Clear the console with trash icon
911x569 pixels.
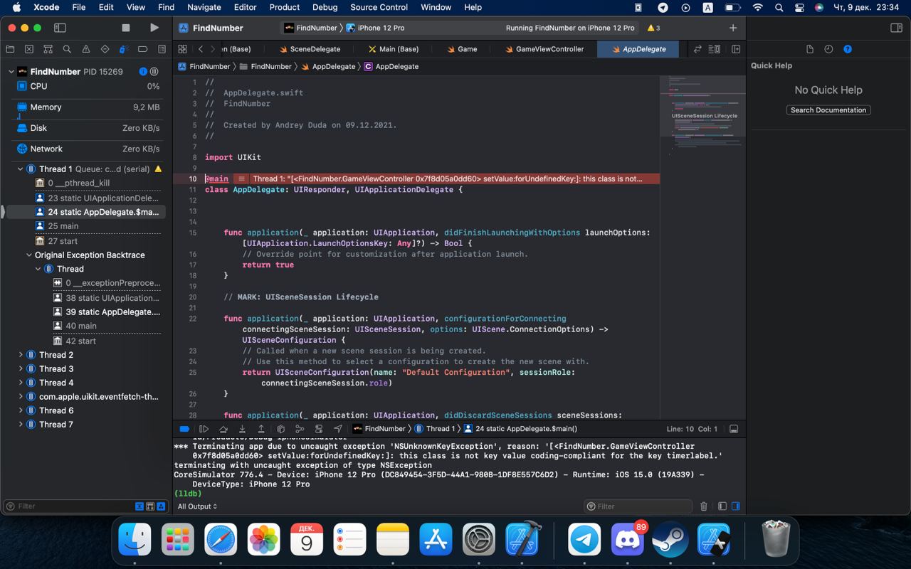704,506
